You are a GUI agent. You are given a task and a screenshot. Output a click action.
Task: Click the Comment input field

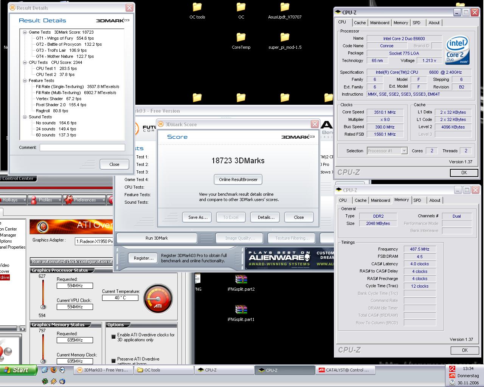82,148
